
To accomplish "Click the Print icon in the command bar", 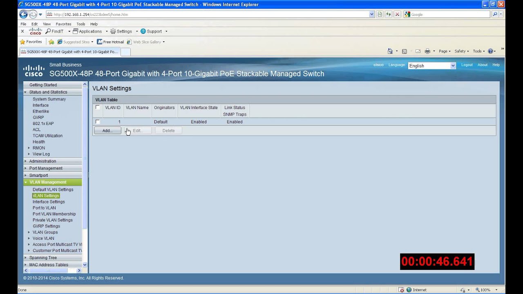I will pyautogui.click(x=427, y=51).
